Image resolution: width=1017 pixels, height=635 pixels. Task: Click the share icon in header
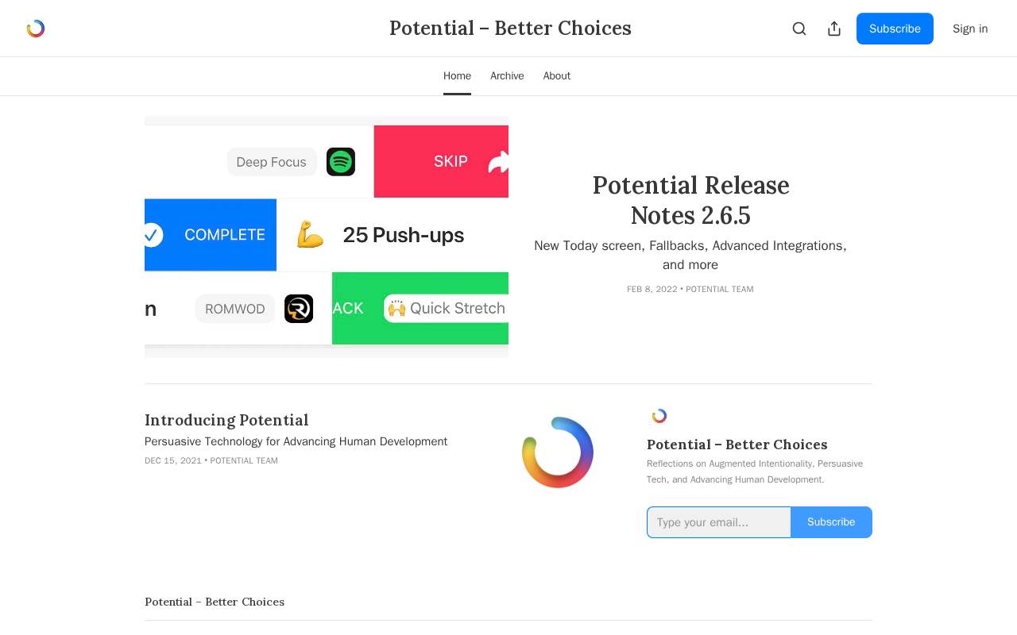(x=834, y=29)
